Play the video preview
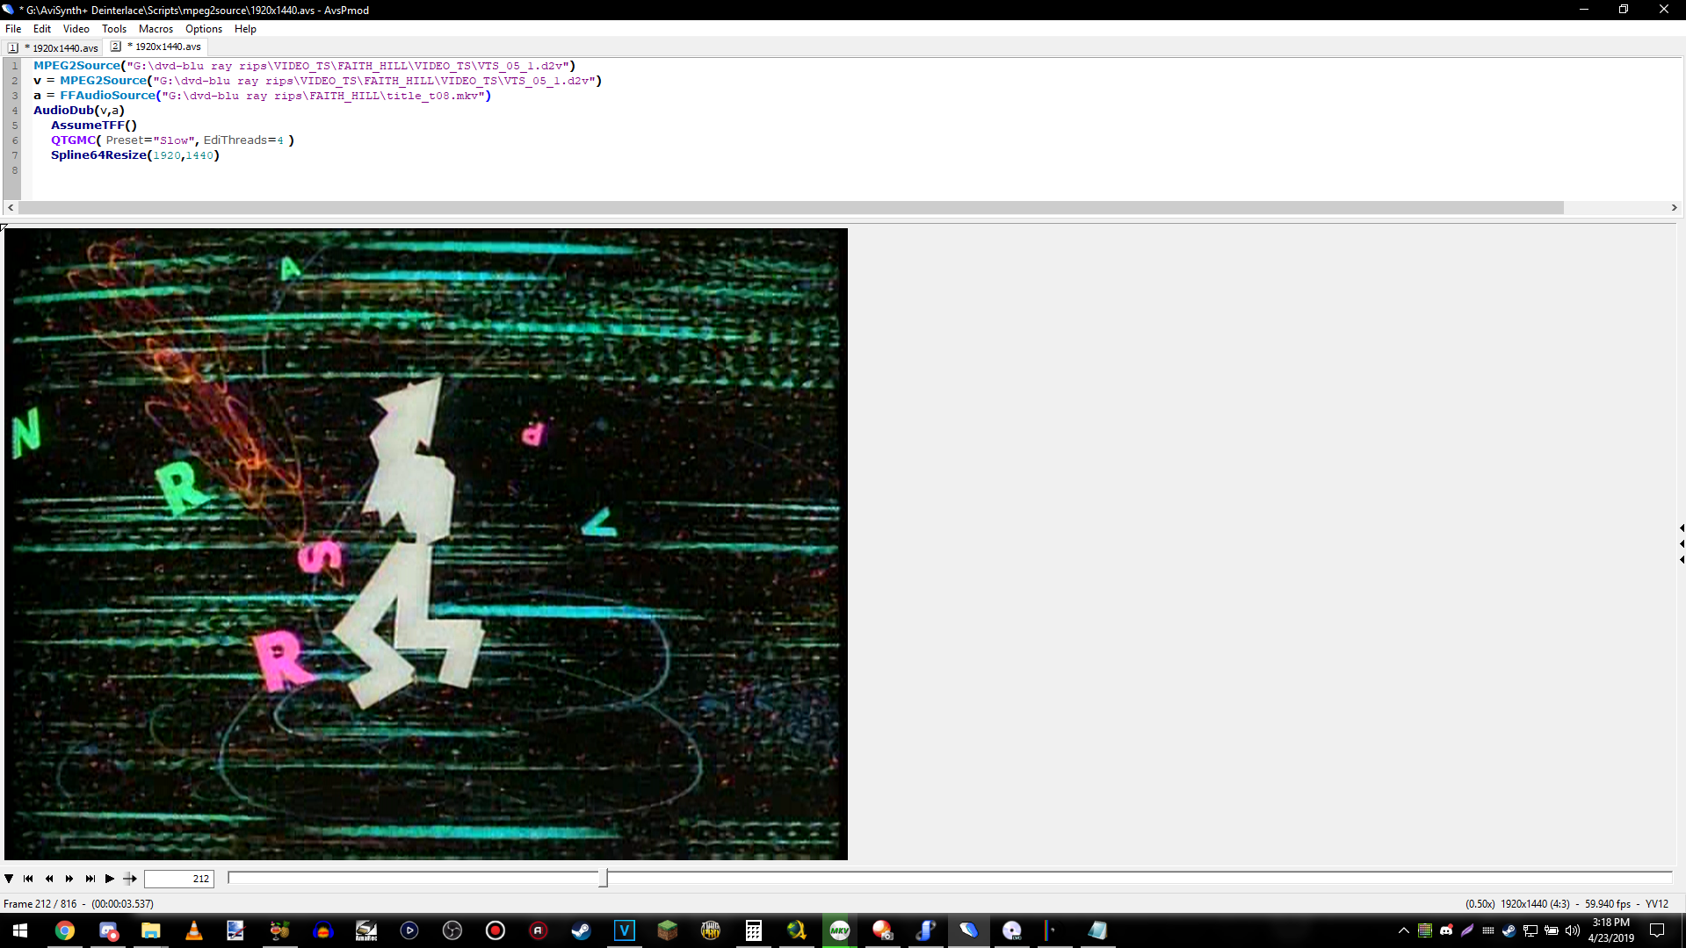1686x948 pixels. coord(110,879)
